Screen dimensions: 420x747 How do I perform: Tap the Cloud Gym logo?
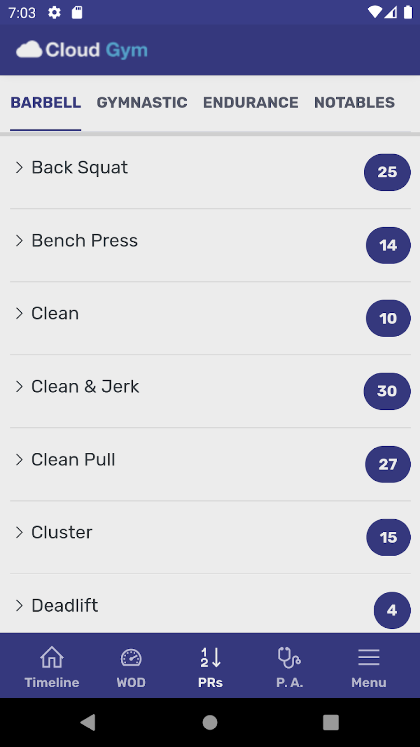tap(82, 50)
